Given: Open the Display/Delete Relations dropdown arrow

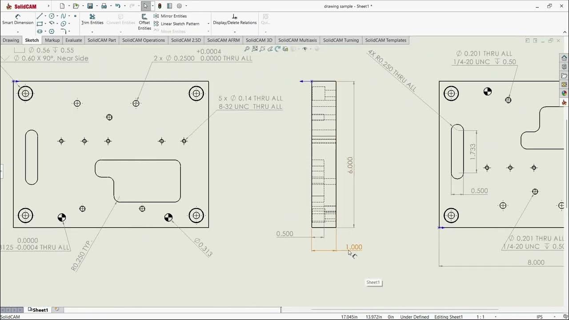Looking at the screenshot, I should pyautogui.click(x=235, y=32).
